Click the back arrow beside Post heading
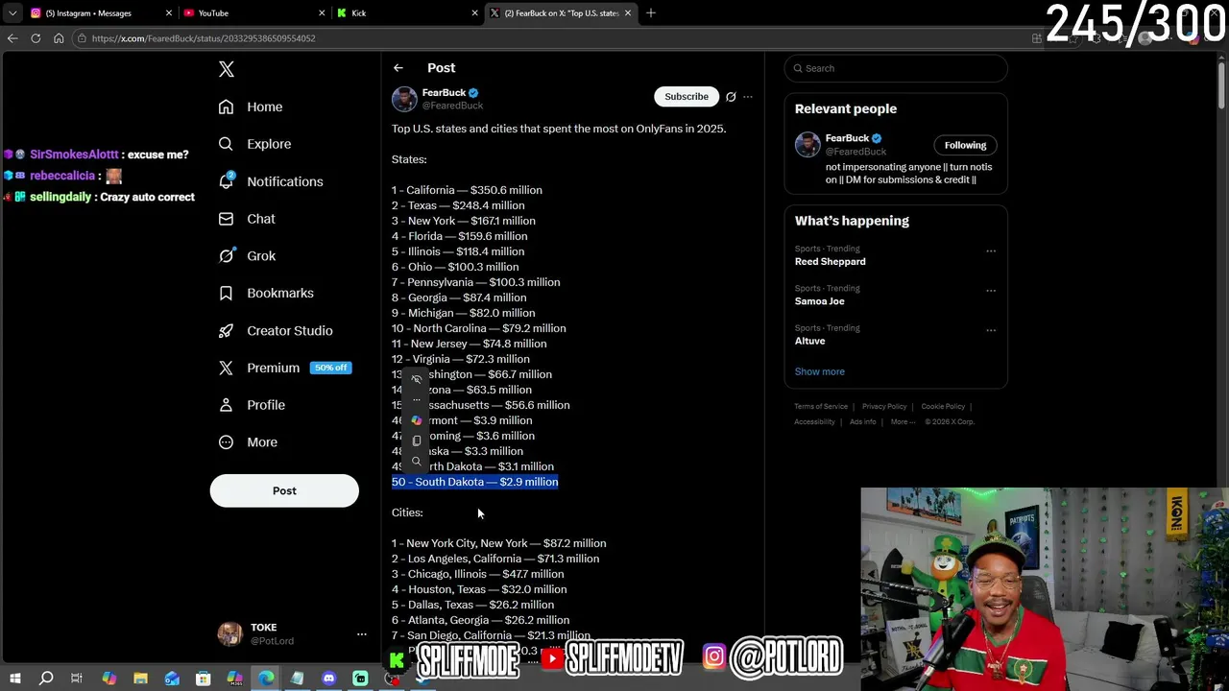Screen dimensions: 1229x691 point(398,68)
